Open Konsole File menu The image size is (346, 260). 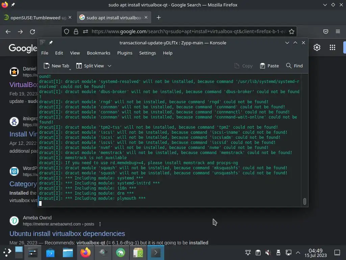45,53
